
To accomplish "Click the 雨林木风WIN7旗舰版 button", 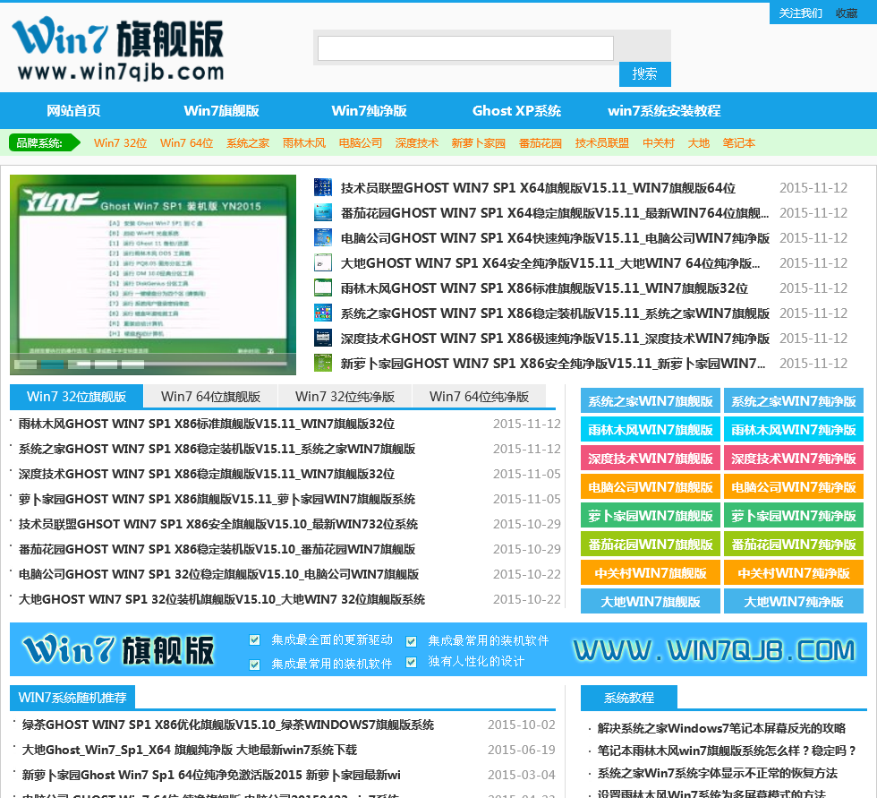I will pos(650,430).
